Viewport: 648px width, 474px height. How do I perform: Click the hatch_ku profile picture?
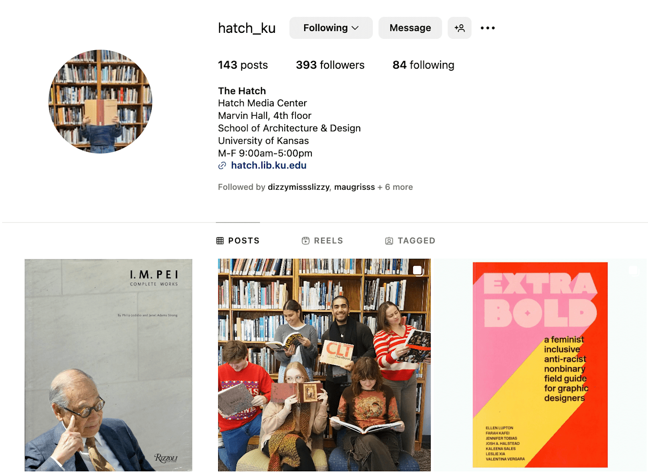100,102
